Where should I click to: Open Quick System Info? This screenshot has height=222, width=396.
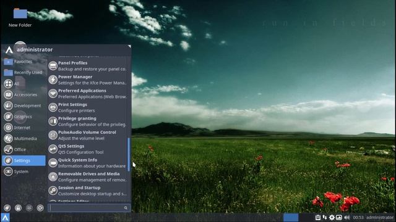pos(87,163)
